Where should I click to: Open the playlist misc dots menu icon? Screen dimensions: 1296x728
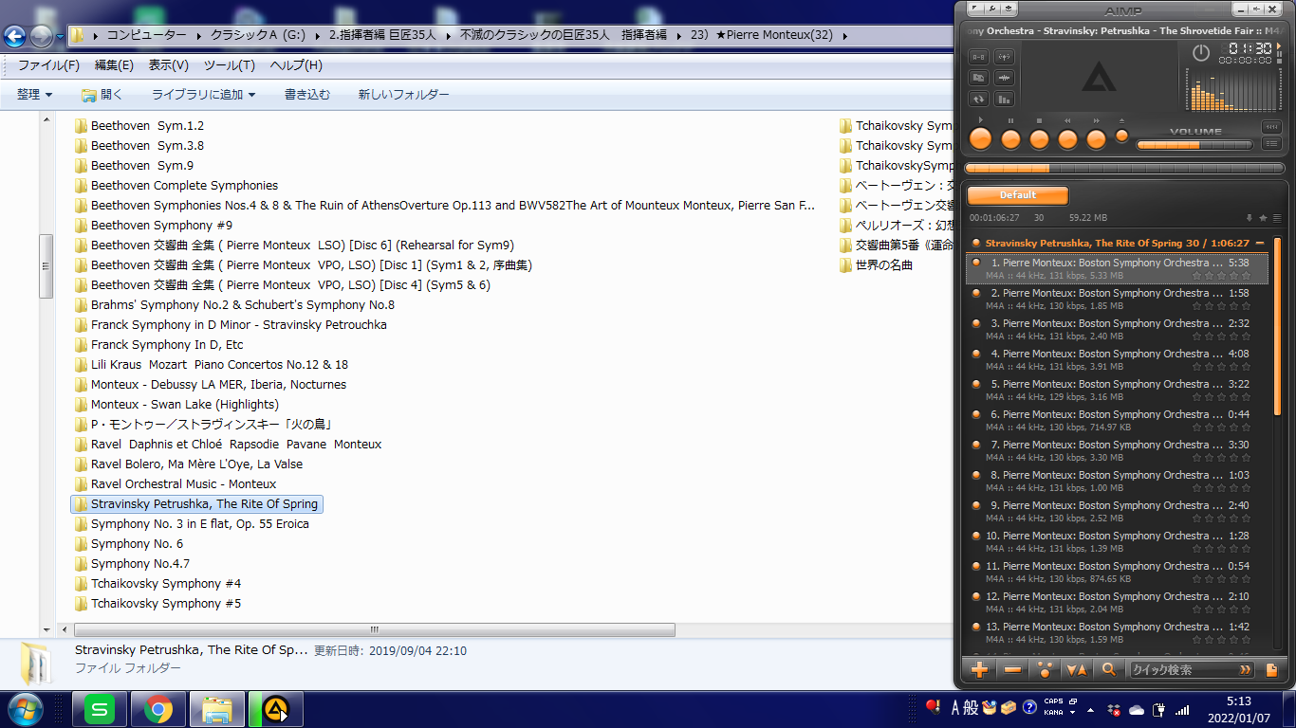tap(1045, 670)
